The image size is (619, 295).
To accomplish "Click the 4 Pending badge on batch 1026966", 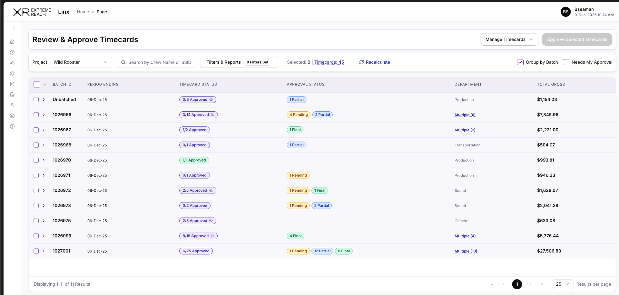I will click(x=299, y=115).
